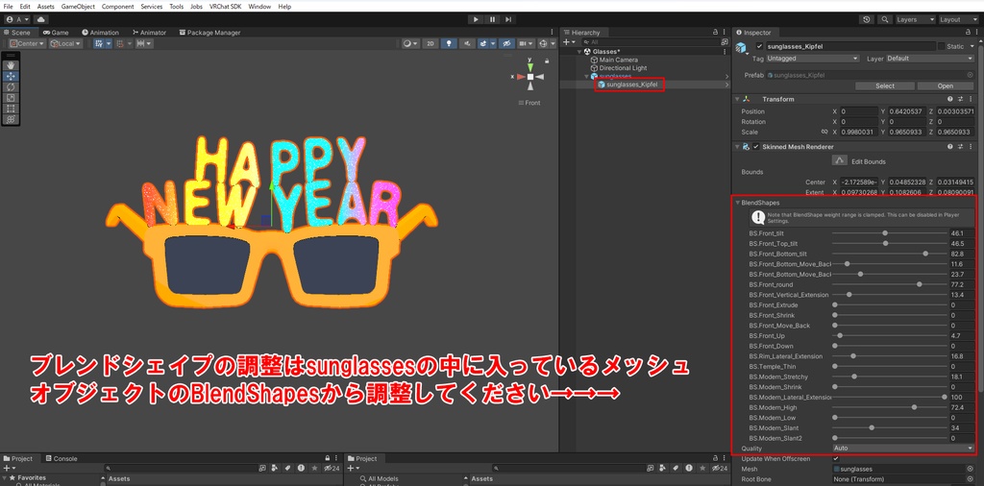
Task: Open the Layers dropdown
Action: coord(915,19)
